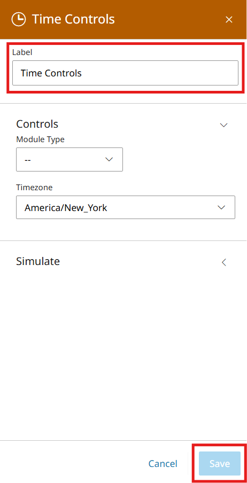This screenshot has width=247, height=483.
Task: Click the "Time Controls" title in the orange header
Action: pos(73,19)
